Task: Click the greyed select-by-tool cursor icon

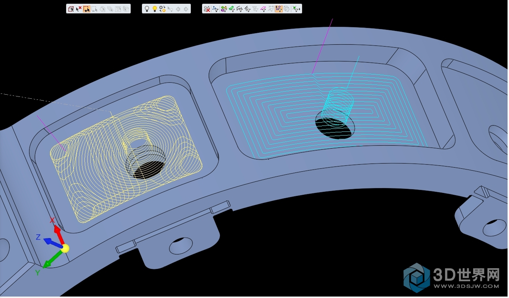Action: click(x=118, y=9)
